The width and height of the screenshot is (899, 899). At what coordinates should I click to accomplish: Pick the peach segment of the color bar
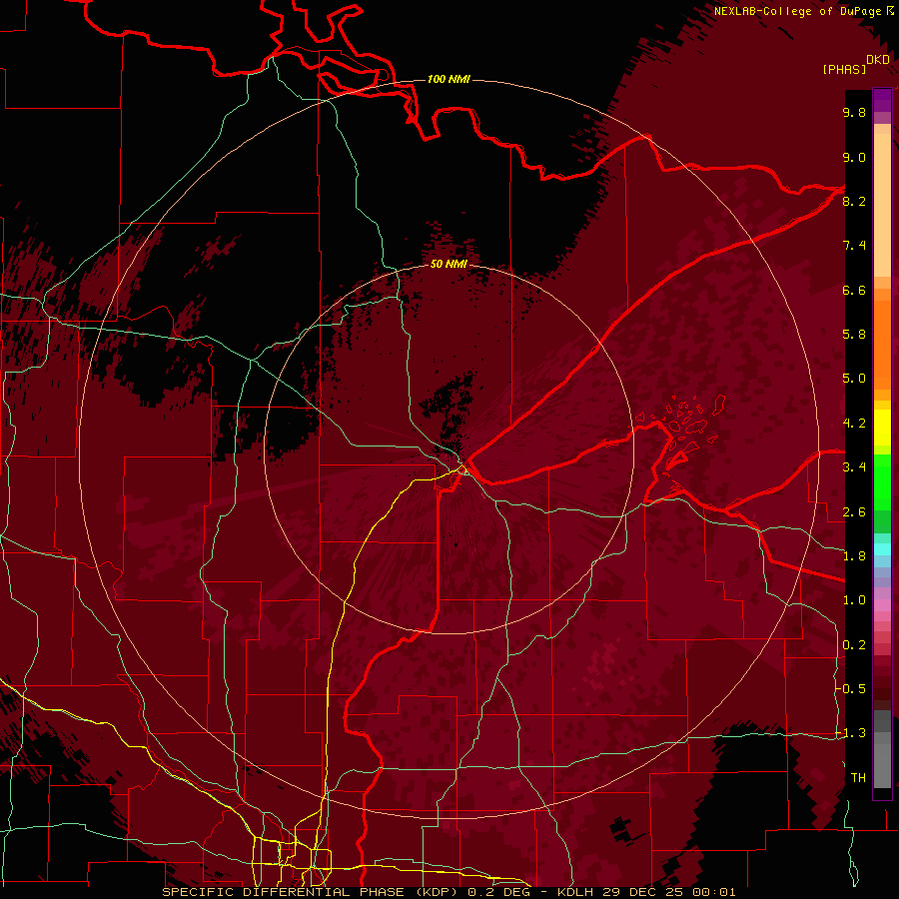[x=882, y=205]
